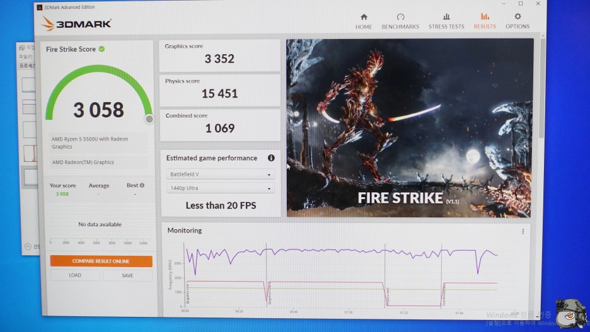Screen dimensions: 590x332
Task: Expand the Battlefield V game dropdown
Action: pos(221,175)
